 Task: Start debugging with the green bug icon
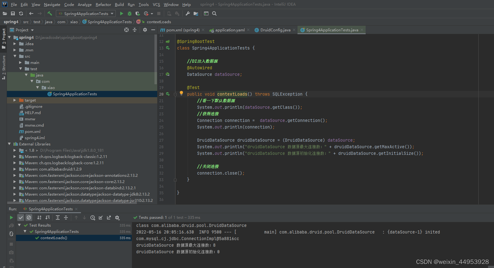(130, 13)
